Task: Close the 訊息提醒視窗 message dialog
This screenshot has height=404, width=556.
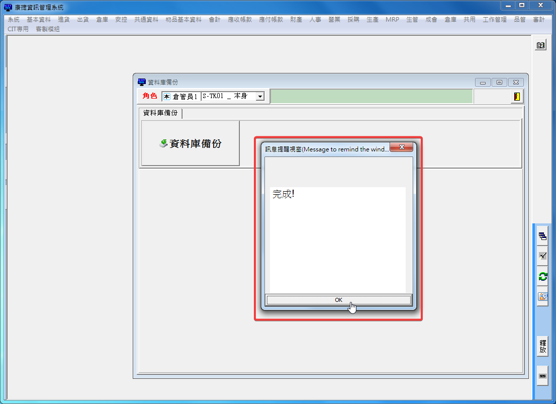Action: pos(402,147)
